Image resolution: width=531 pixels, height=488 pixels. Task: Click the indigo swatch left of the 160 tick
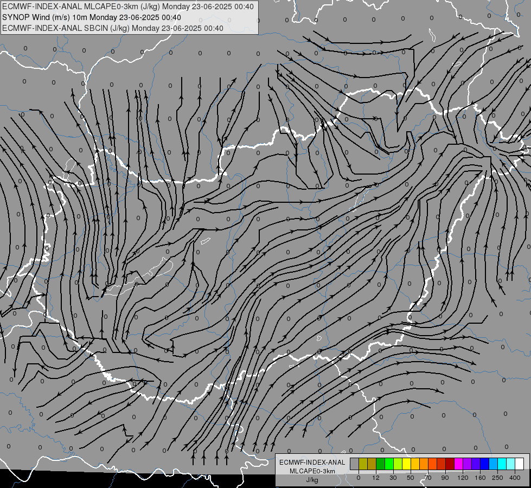click(x=476, y=464)
